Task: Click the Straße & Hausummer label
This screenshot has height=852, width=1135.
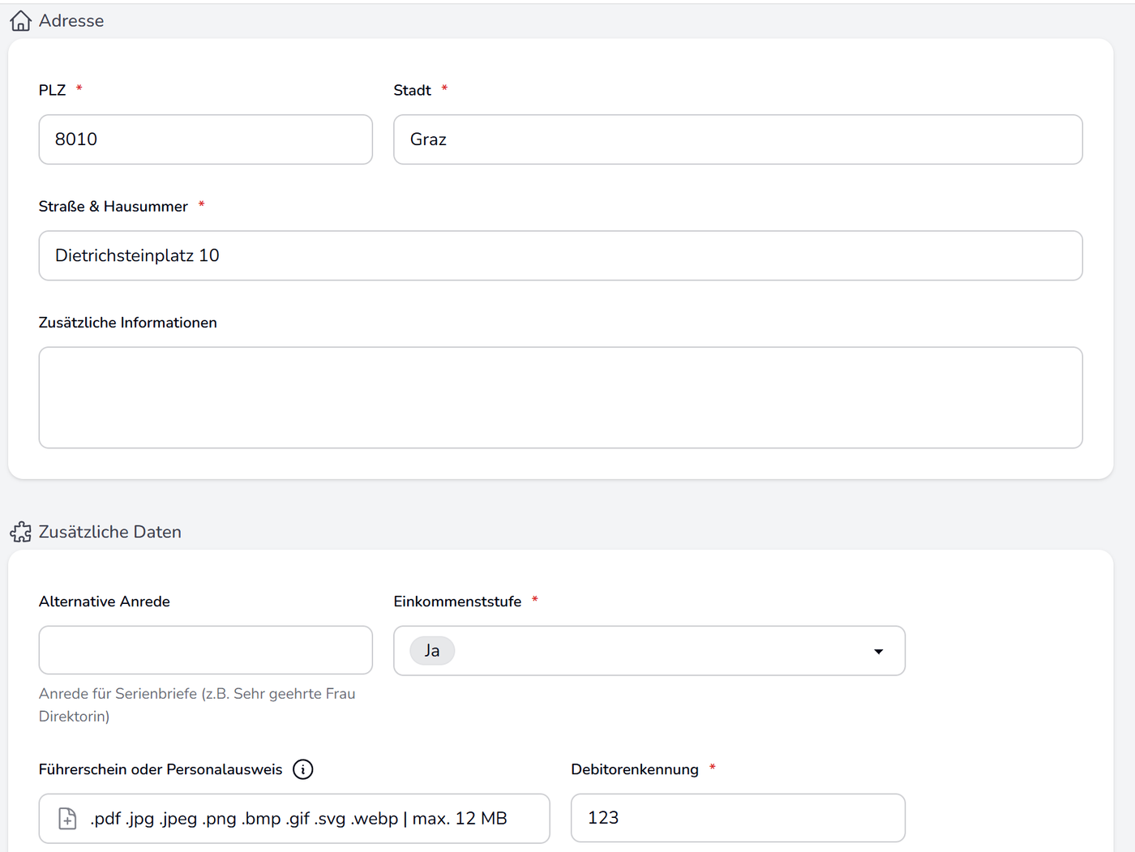Action: click(x=113, y=207)
